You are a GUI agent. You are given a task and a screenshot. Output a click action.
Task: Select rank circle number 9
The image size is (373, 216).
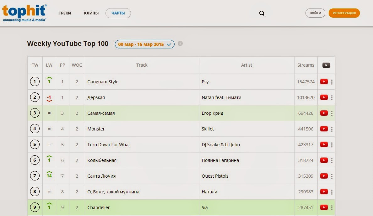coord(35,207)
